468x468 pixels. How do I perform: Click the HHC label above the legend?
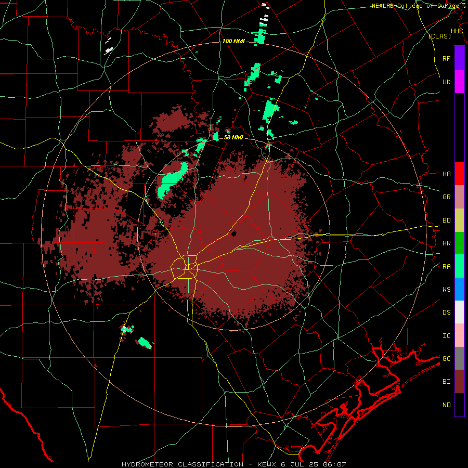457,31
